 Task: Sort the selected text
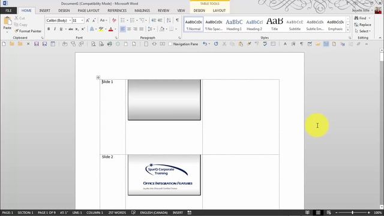pyautogui.click(x=169, y=20)
